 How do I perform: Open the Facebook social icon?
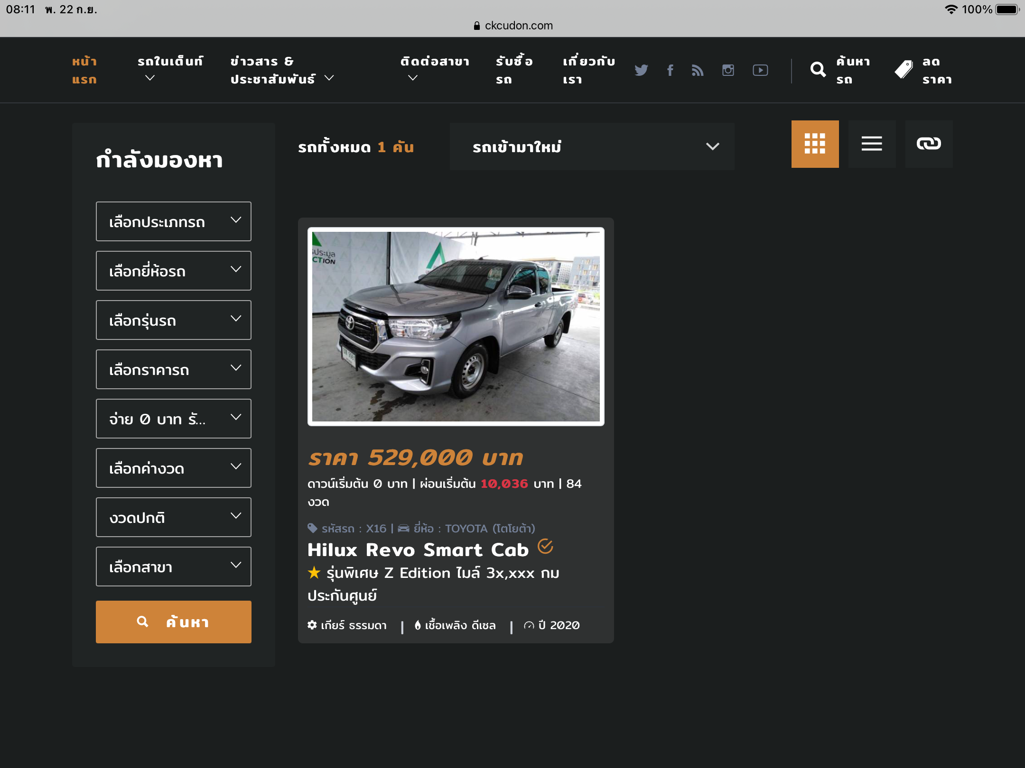click(670, 70)
